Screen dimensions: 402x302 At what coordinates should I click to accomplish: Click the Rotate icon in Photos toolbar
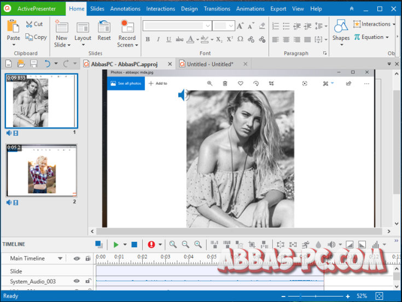tap(255, 83)
